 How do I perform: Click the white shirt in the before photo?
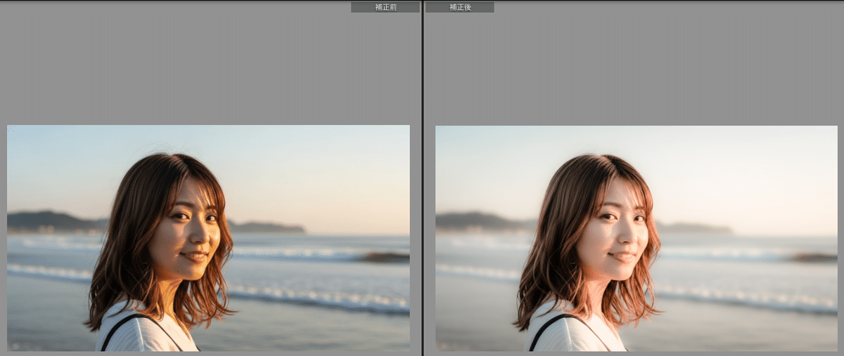click(141, 335)
